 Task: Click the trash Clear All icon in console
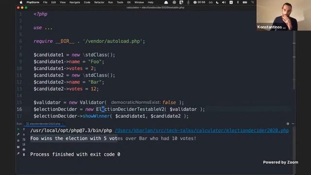point(24,155)
